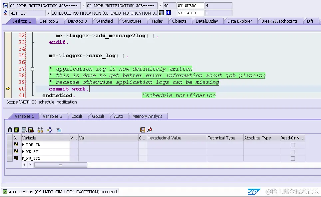321x197 pixels.
Task: Click the method gear icon beside METHOD
Action: 5,13
